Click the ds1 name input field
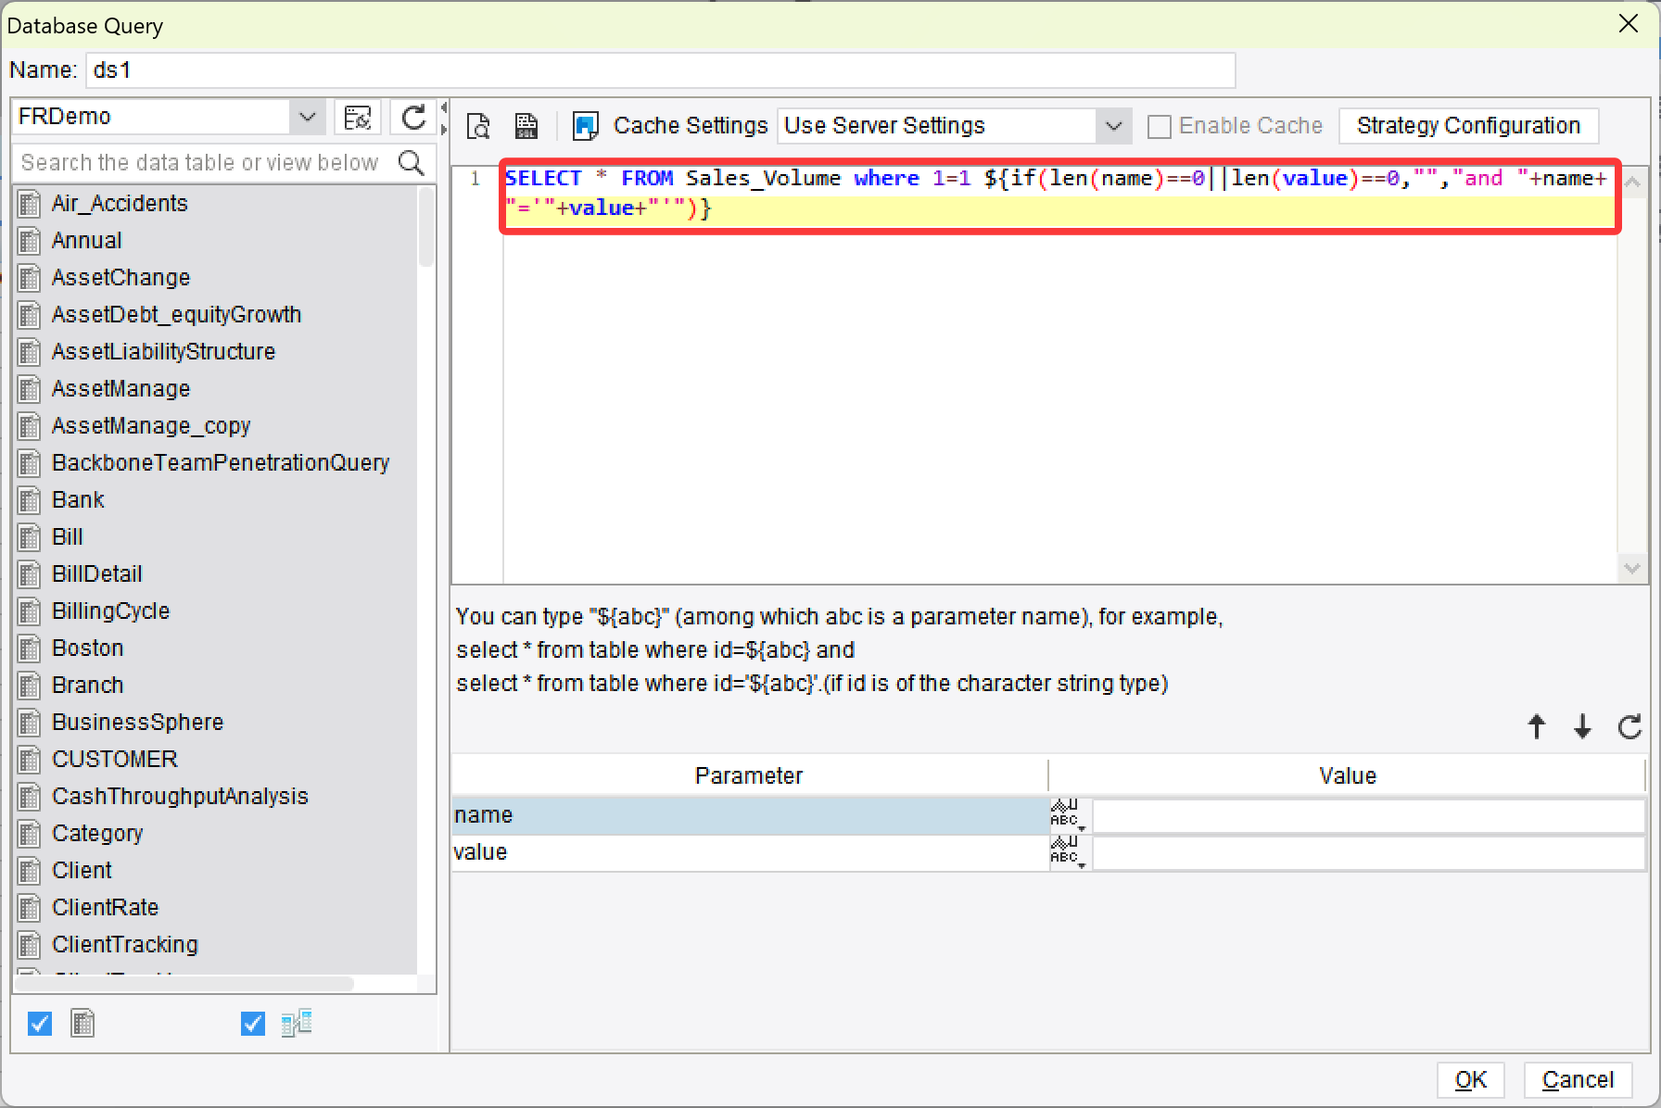 tap(658, 69)
